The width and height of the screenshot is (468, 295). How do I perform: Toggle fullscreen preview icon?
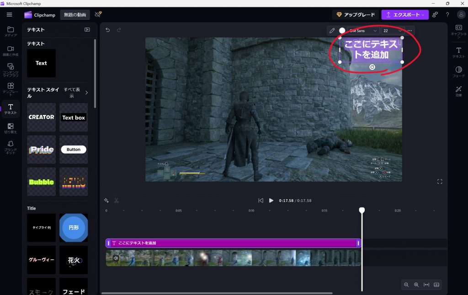(x=440, y=181)
